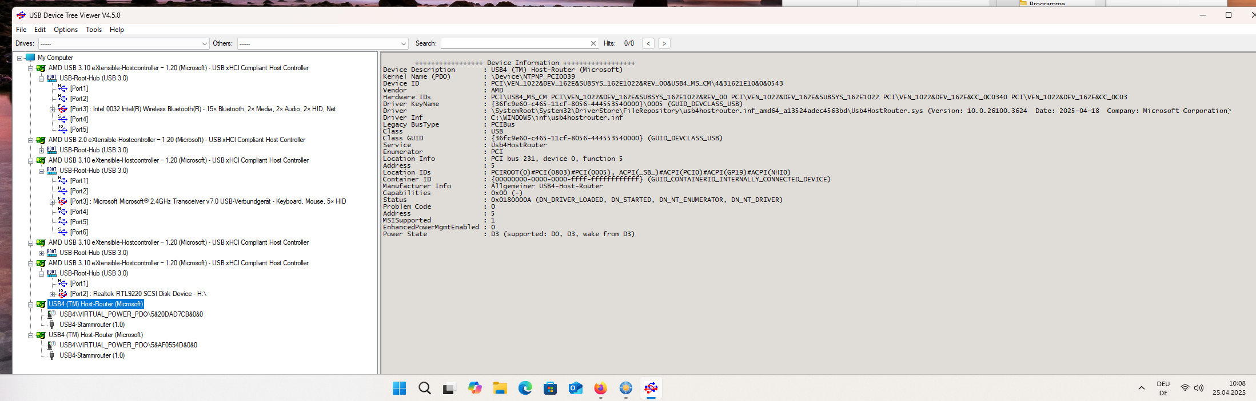Viewport: 1256px width, 401px height.
Task: Collapse the My Computer tree node
Action: click(20, 58)
